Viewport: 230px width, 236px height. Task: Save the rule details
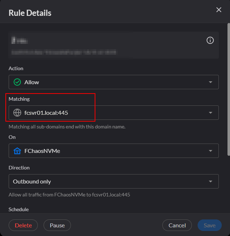[x=209, y=226]
